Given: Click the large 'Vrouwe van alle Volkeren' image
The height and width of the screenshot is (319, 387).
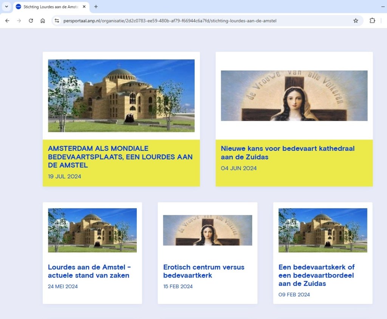Looking at the screenshot, I should (x=294, y=96).
